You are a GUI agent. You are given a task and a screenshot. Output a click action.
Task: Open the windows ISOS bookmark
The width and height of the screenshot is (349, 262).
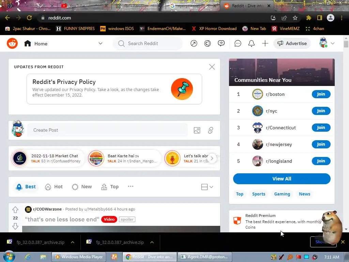[117, 29]
